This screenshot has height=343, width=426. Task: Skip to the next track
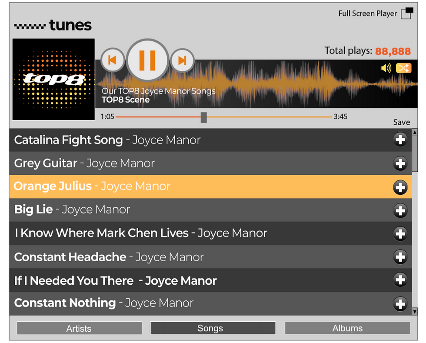(182, 60)
